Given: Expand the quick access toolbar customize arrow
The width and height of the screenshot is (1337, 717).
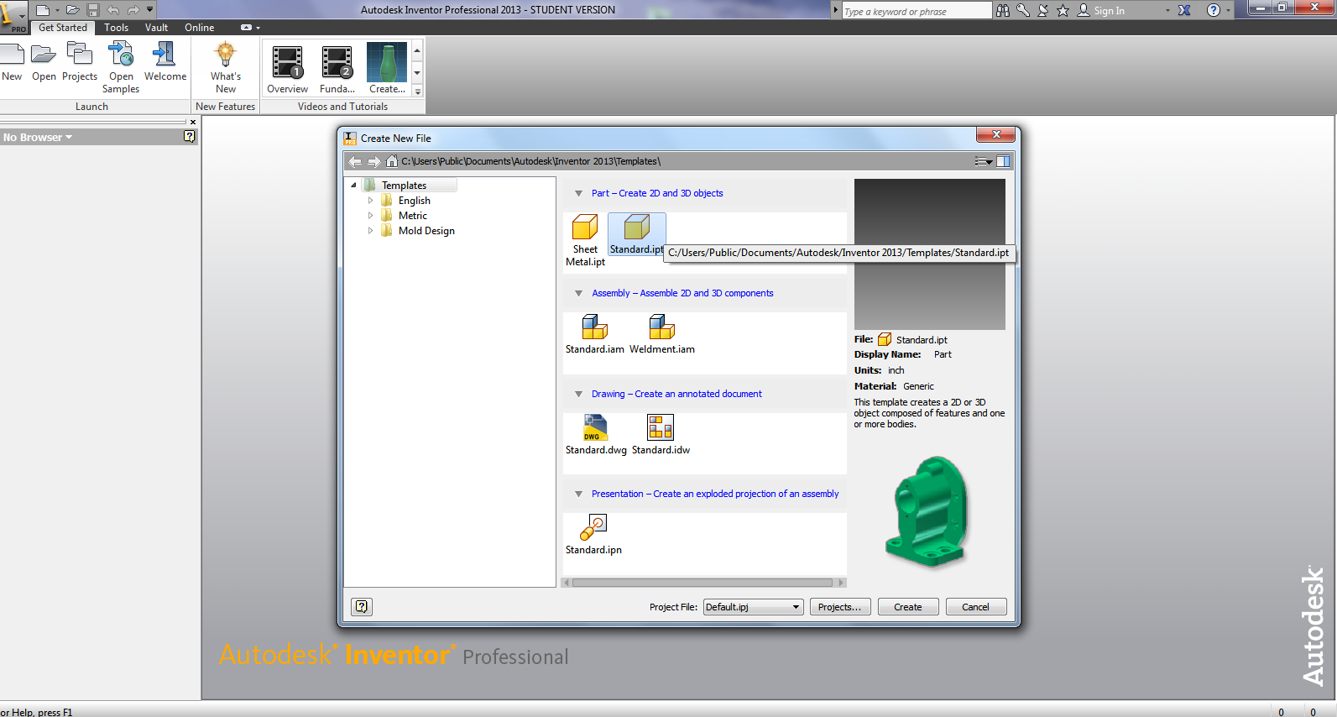Looking at the screenshot, I should (x=150, y=10).
